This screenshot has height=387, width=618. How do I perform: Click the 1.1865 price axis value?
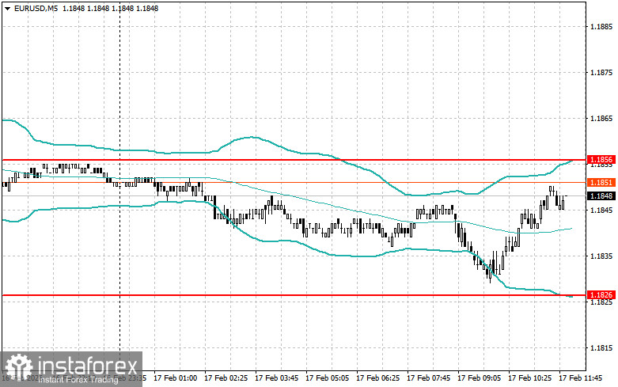point(601,119)
